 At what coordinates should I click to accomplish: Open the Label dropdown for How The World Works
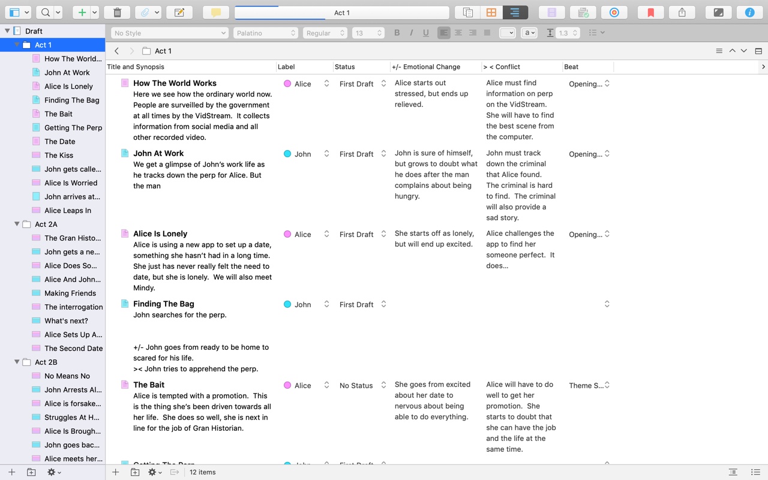(x=326, y=84)
